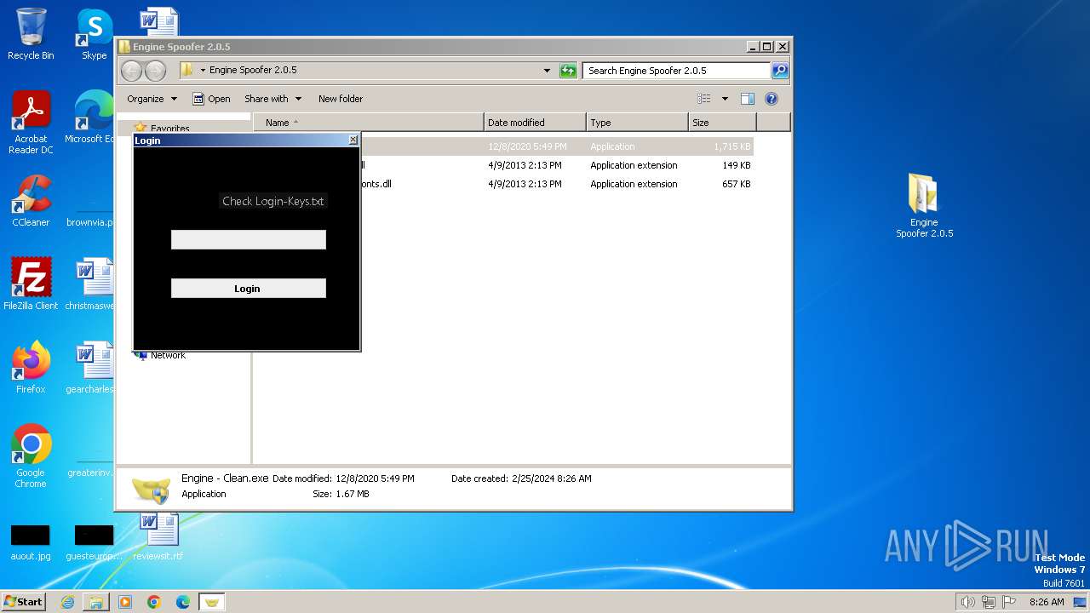Open the Recycle Bin desktop icon
Viewport: 1090px width, 613px height.
pos(31,34)
